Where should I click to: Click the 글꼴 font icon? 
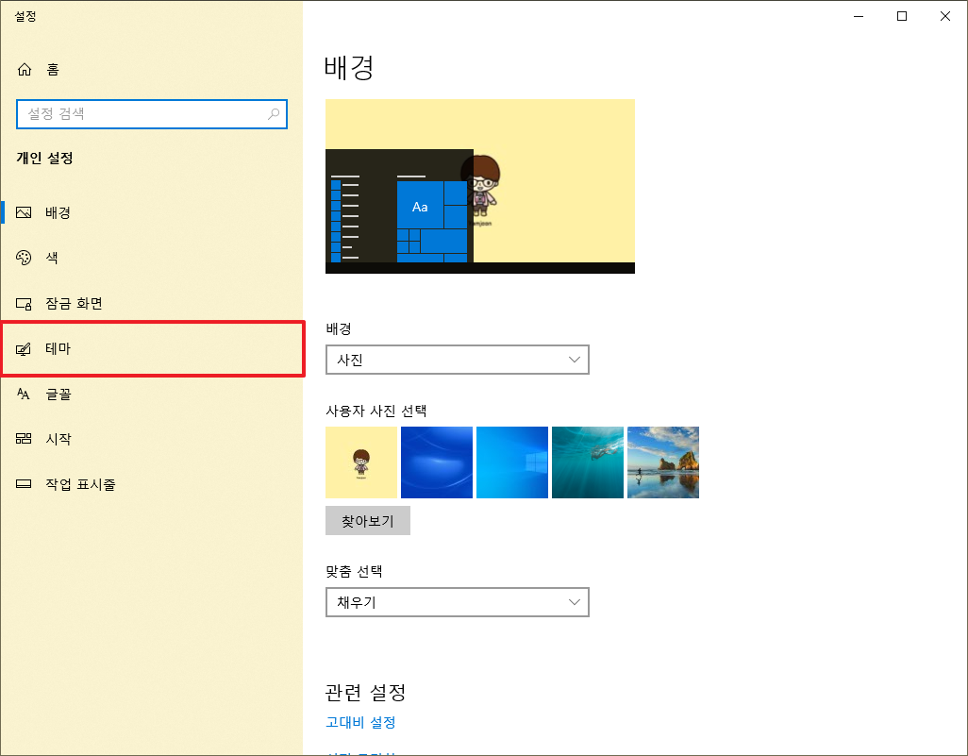pos(24,395)
